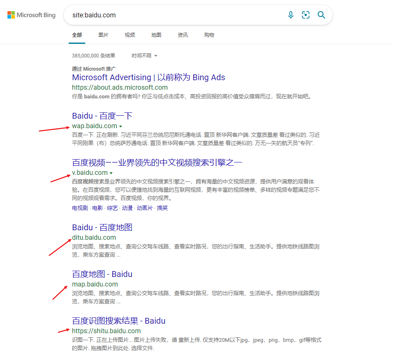Expand the 时间不限 time filter dropdown
Screen dimensions: 393x353
(144, 56)
